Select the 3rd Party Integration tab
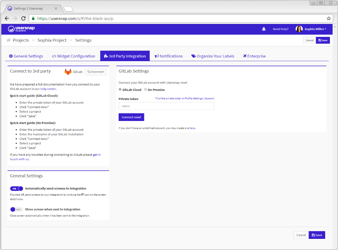The width and height of the screenshot is (338, 250). (125, 56)
